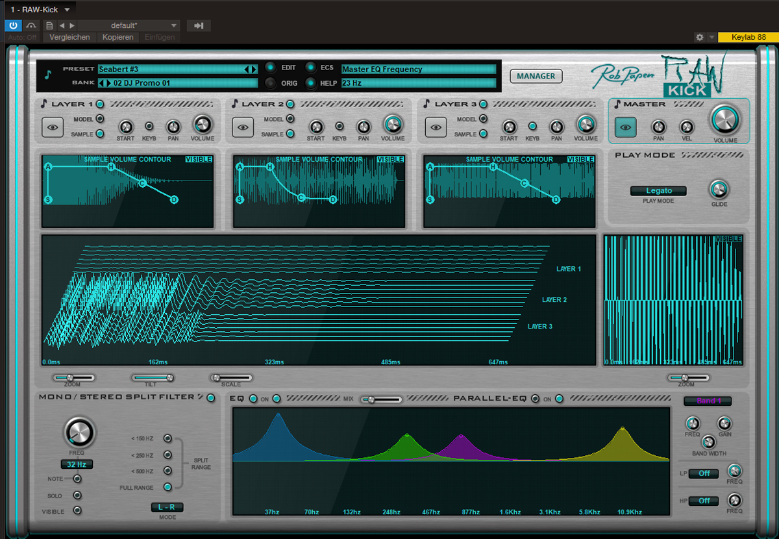Click the Layer 1 Volume knob
The image size is (779, 539).
click(x=202, y=124)
